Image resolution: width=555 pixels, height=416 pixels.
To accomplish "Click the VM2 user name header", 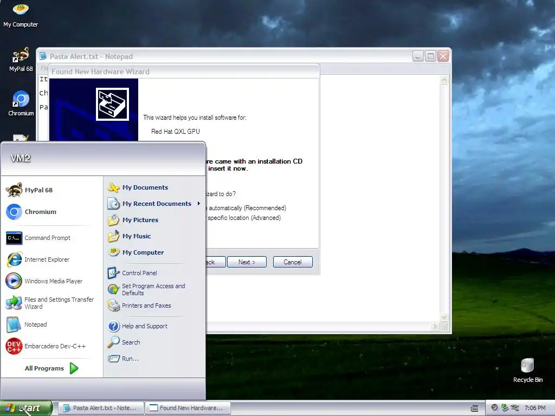I will (x=21, y=158).
